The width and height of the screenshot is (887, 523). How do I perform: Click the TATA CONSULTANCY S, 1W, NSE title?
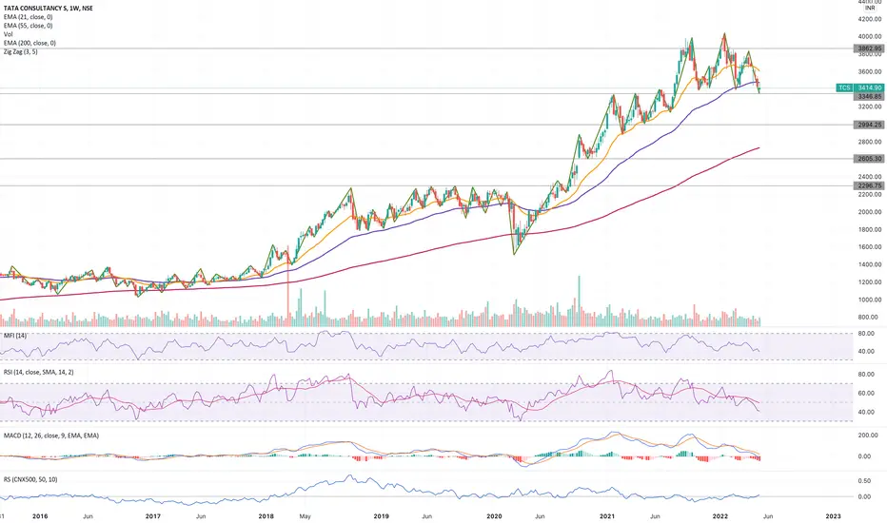[49, 9]
